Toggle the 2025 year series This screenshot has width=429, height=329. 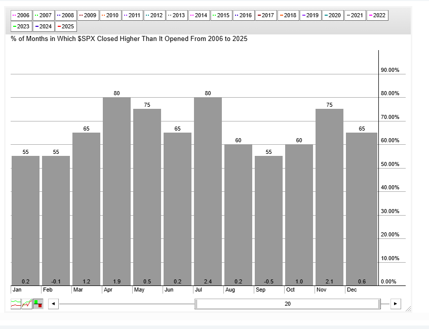tap(65, 26)
